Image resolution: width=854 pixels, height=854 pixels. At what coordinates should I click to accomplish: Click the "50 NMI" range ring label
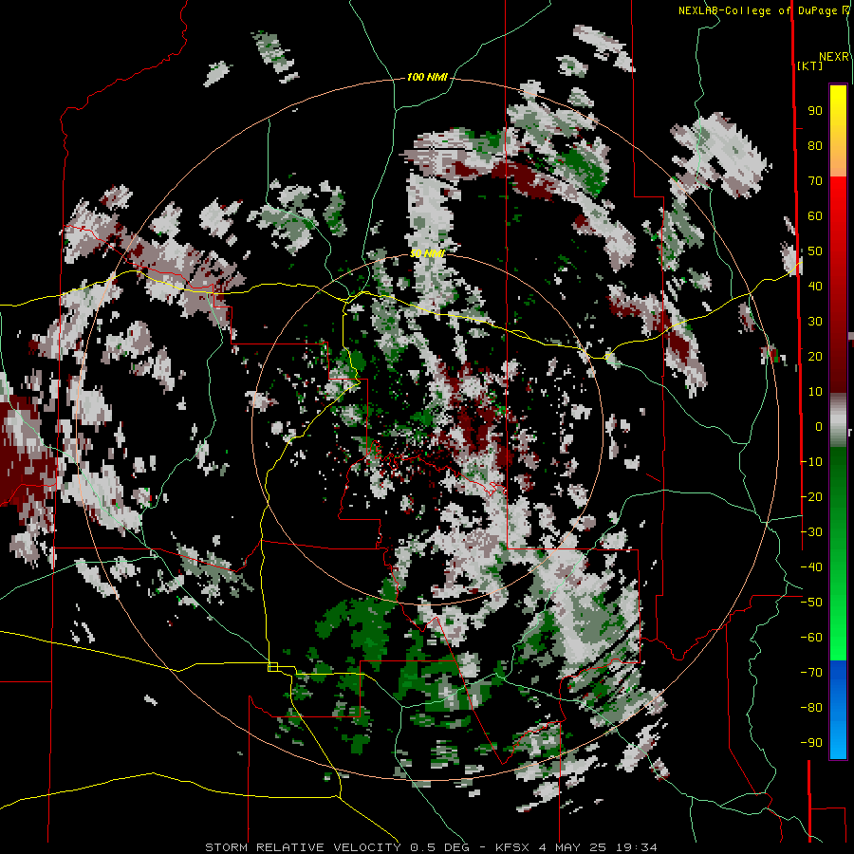coord(427,253)
